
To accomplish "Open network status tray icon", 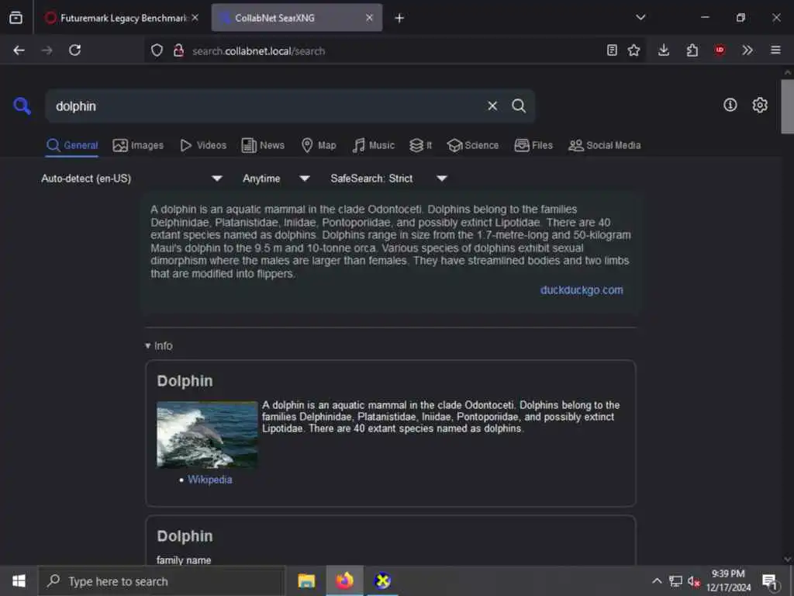I will tap(675, 581).
